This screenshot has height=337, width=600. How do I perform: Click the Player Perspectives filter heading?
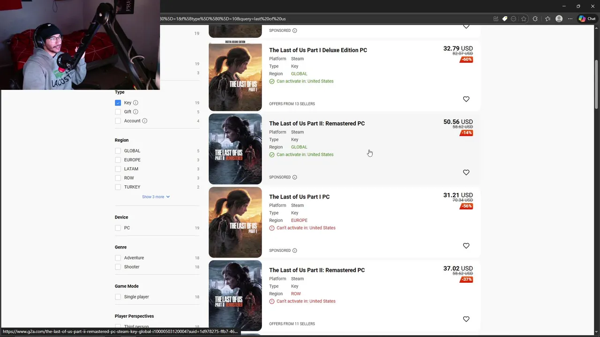coord(134,316)
